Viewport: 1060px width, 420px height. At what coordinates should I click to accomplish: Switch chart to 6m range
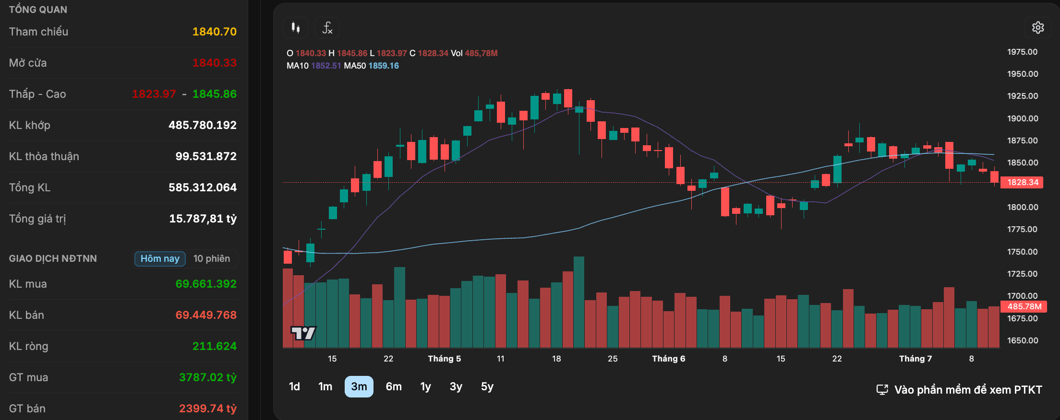394,386
